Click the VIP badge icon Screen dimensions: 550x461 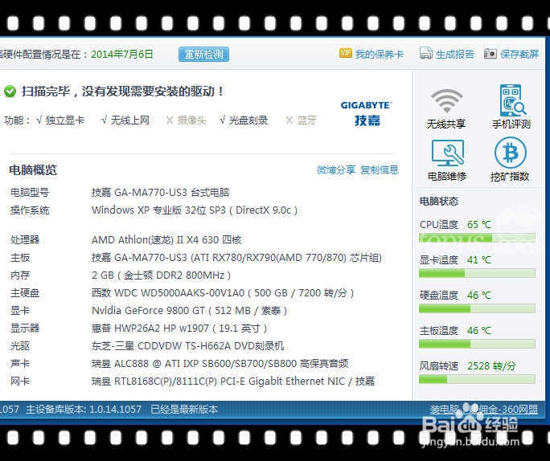point(345,53)
